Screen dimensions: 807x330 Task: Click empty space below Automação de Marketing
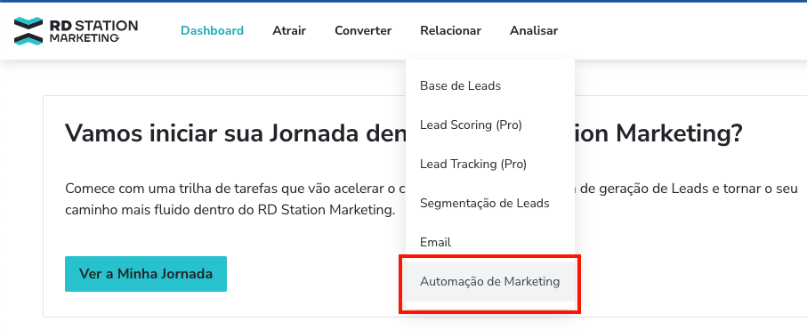(x=490, y=305)
